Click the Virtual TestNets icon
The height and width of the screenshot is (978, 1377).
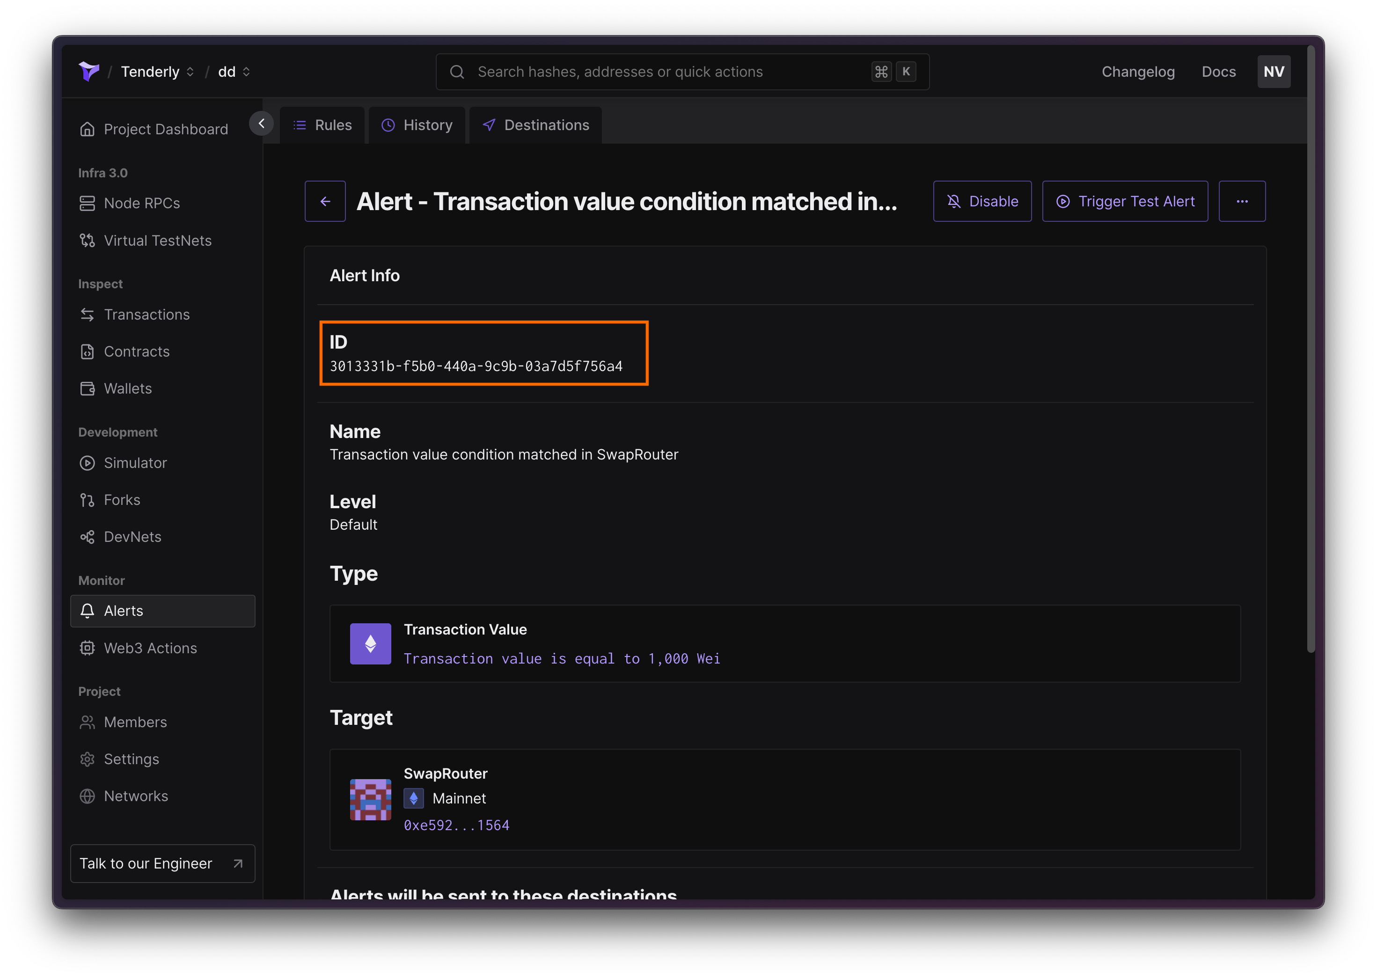88,240
